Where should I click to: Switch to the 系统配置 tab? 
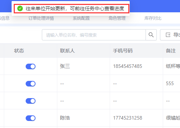[x=81, y=18]
